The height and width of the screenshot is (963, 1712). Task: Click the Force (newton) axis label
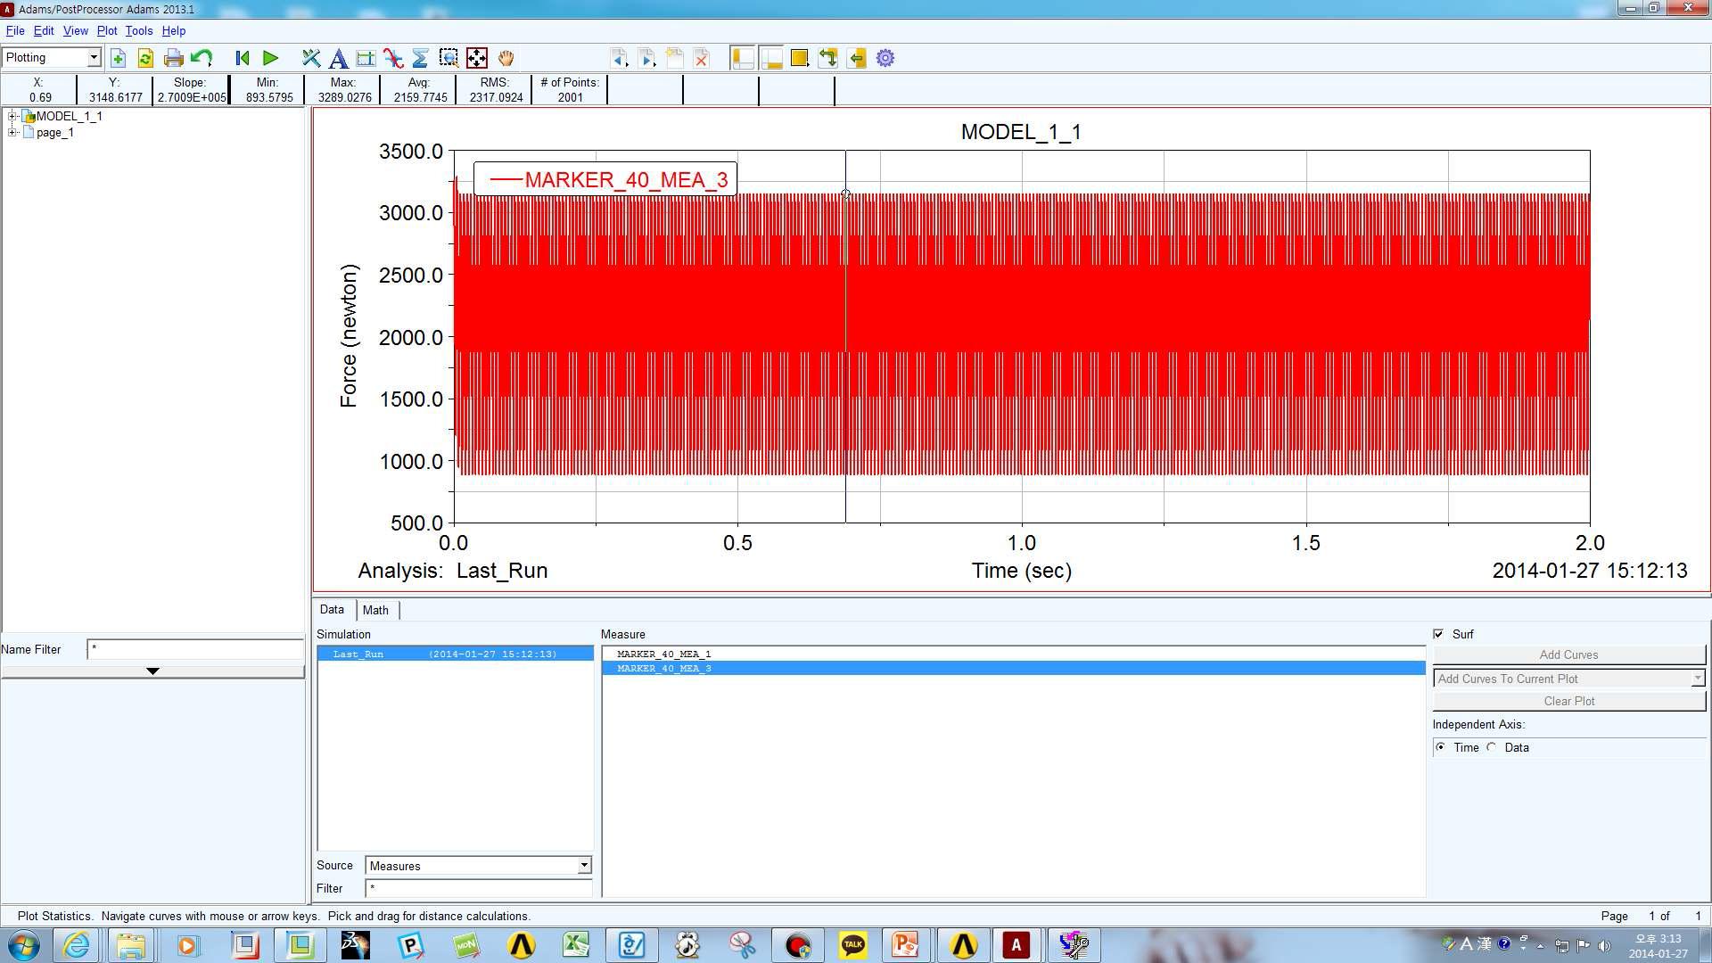pyautogui.click(x=349, y=336)
